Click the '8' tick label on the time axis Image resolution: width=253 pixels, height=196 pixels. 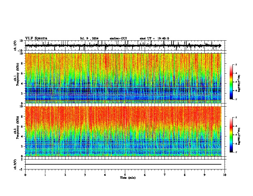[x=185, y=175]
